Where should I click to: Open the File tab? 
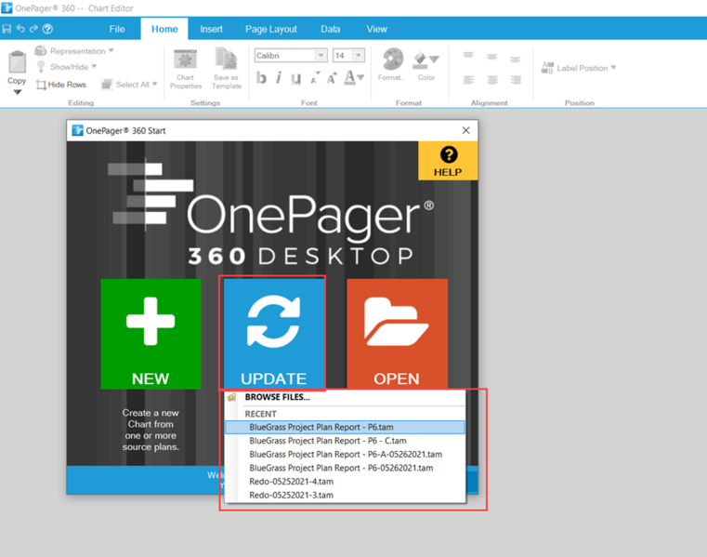coord(117,29)
